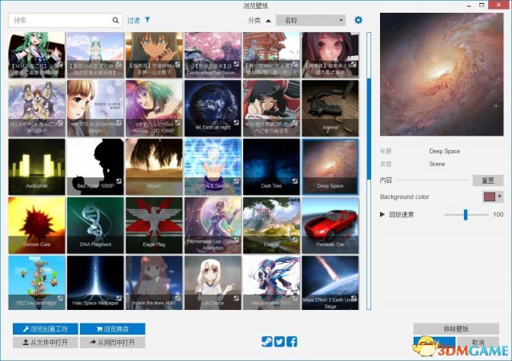Screen dimensions: 512x361
Task: Select the Inside the lines AMV wallpaper
Action: [154, 283]
